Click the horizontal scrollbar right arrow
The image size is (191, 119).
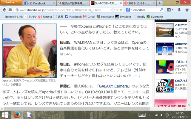click(185, 109)
